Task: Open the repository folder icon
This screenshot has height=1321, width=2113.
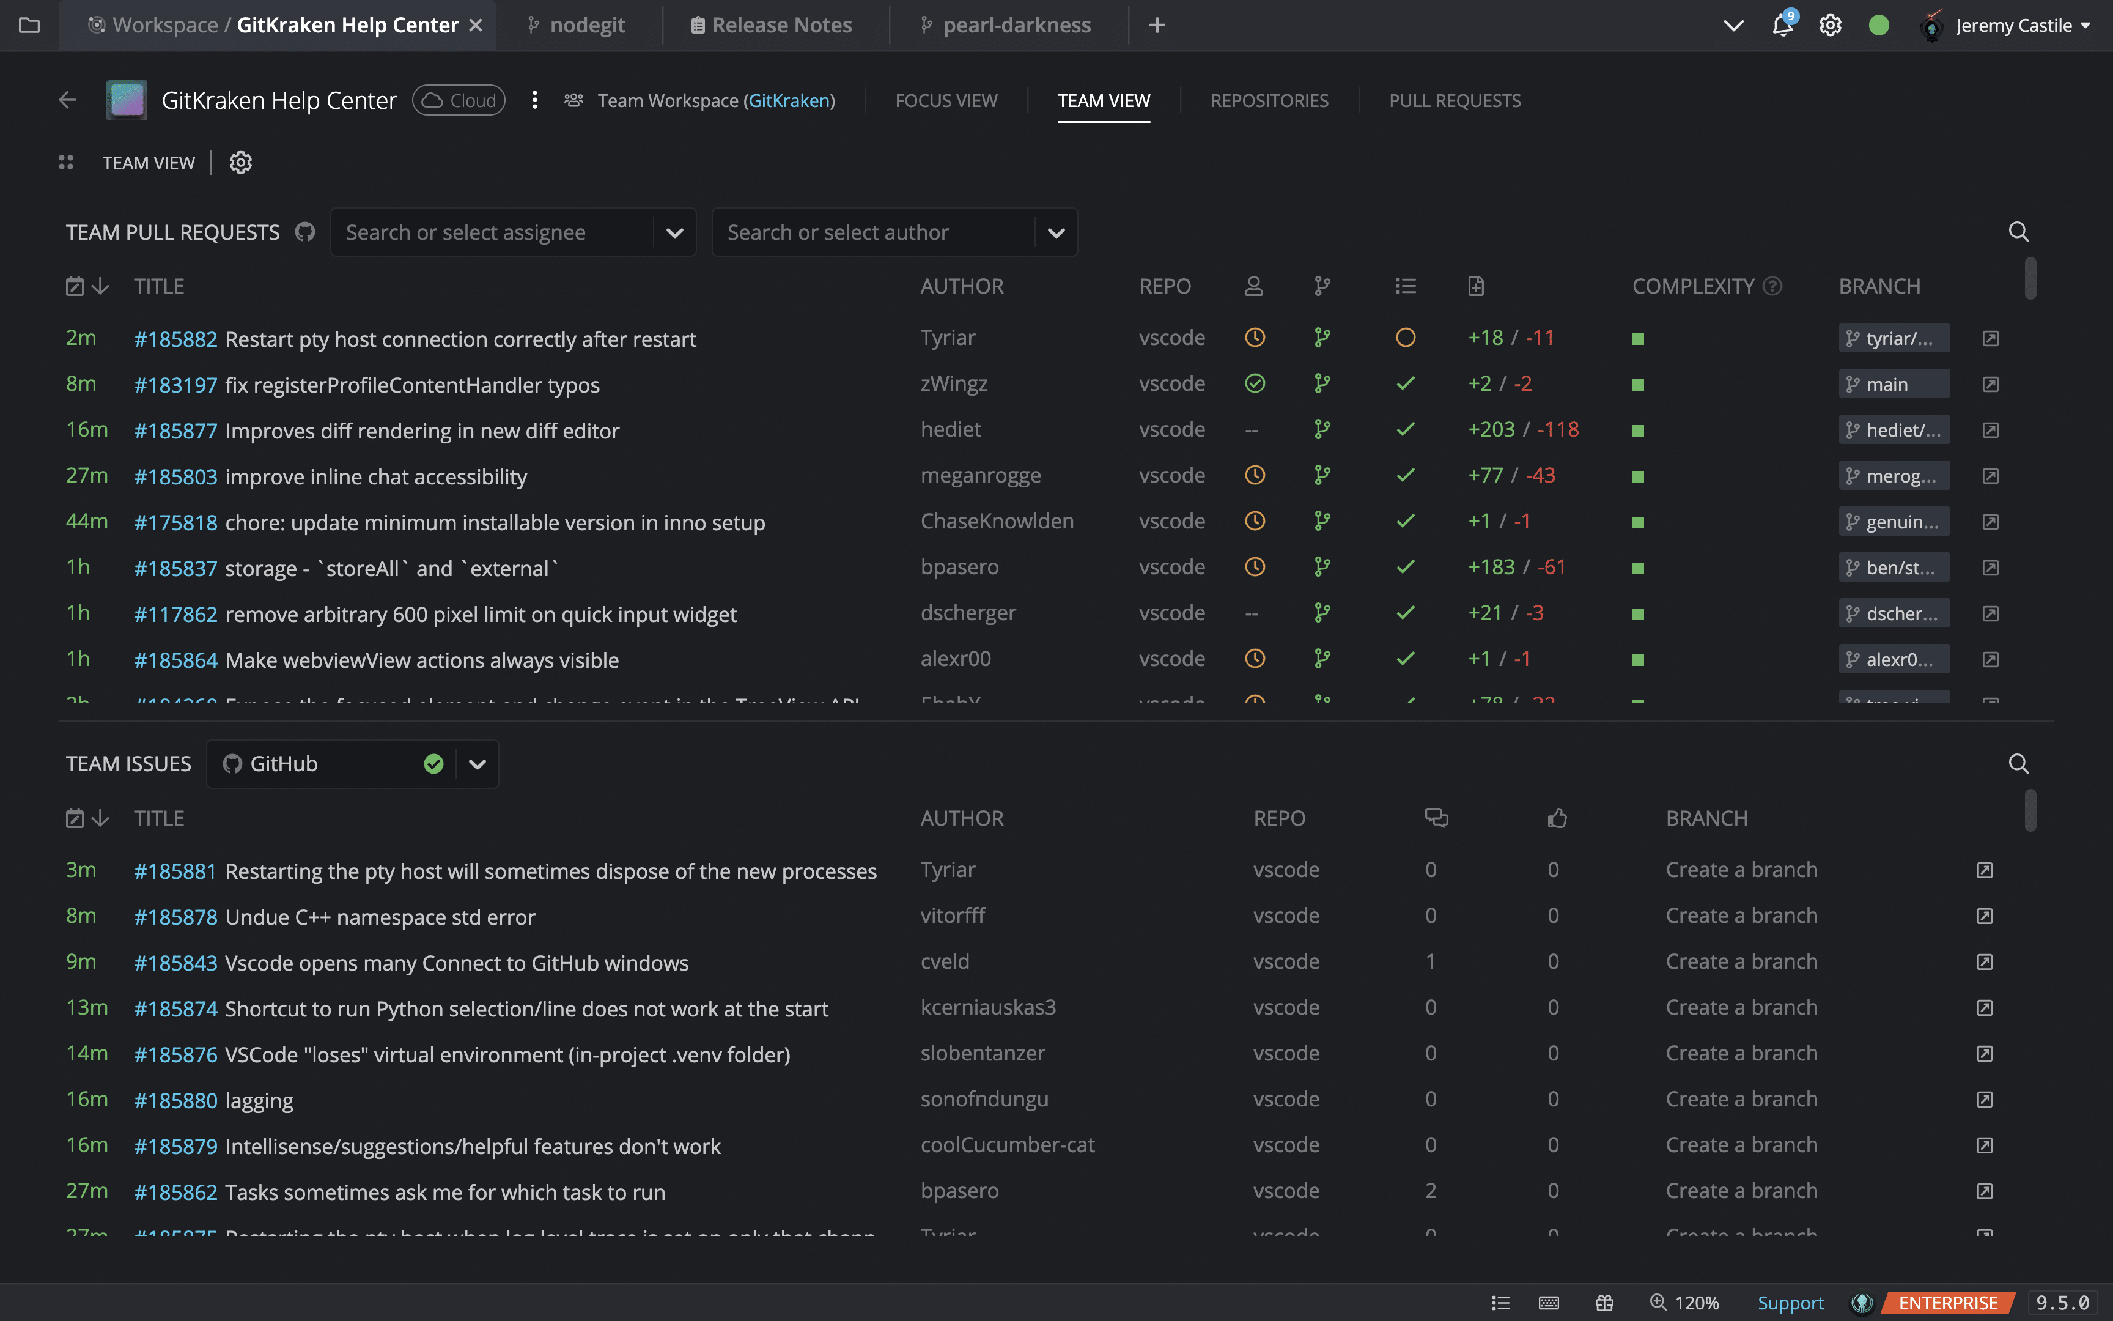Action: coord(29,25)
